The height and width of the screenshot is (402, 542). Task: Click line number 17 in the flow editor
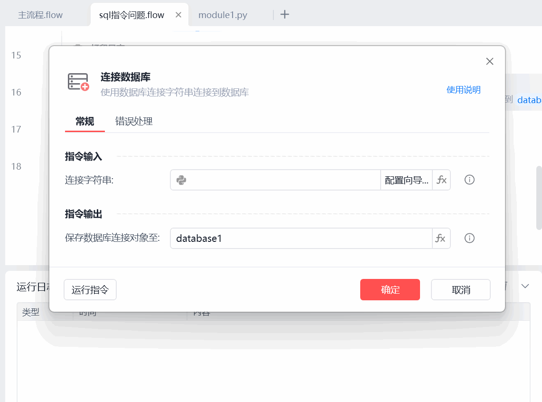tap(16, 129)
